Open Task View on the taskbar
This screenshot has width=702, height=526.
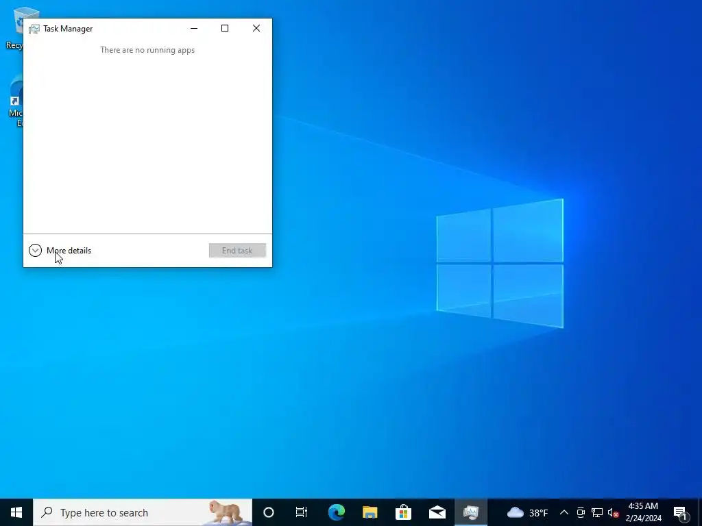pos(302,512)
